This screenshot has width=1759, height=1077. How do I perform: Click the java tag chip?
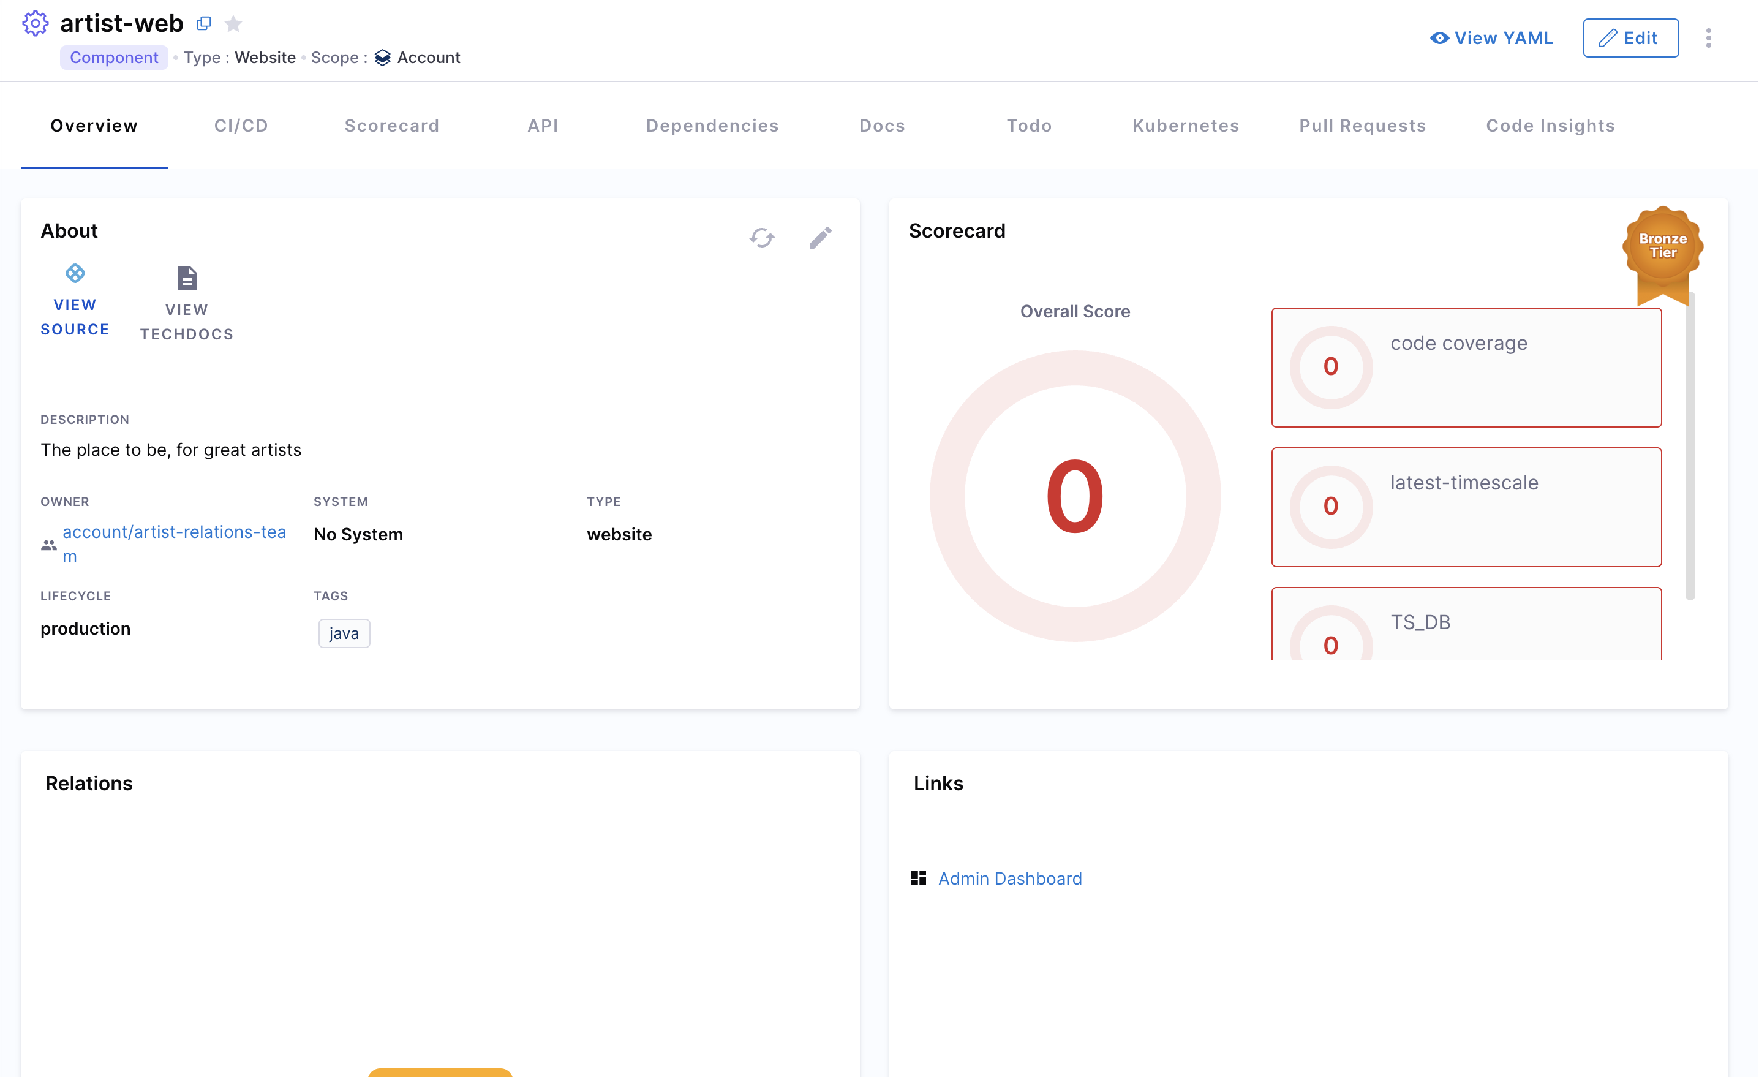tap(344, 633)
